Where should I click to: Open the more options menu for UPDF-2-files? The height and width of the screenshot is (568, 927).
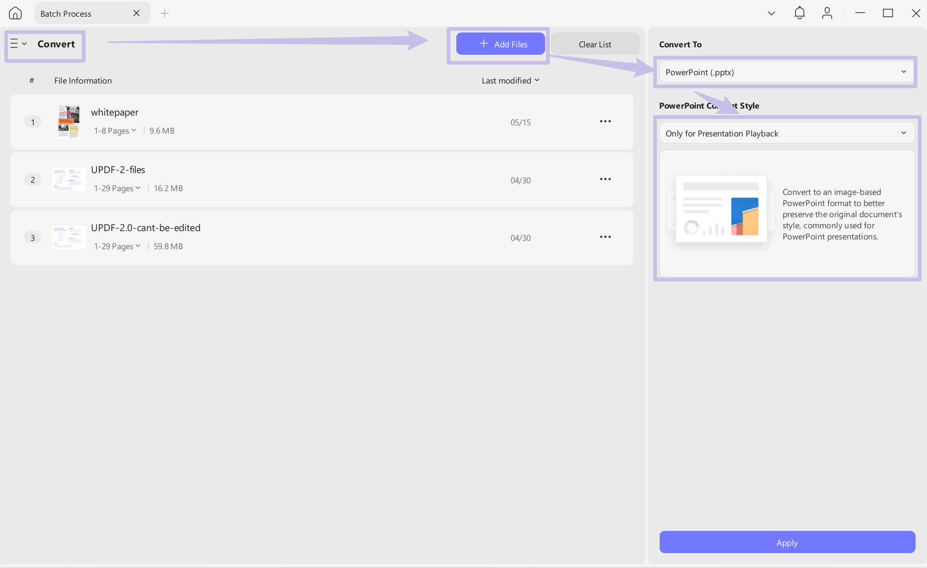(605, 179)
